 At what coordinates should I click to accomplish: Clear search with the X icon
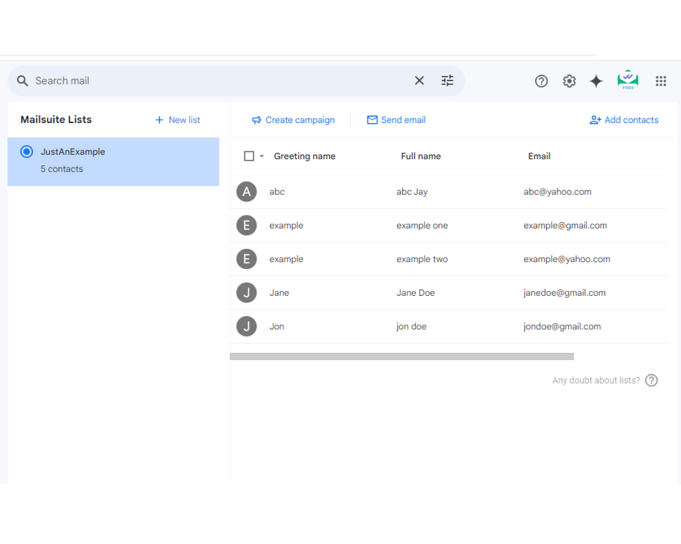(x=419, y=81)
